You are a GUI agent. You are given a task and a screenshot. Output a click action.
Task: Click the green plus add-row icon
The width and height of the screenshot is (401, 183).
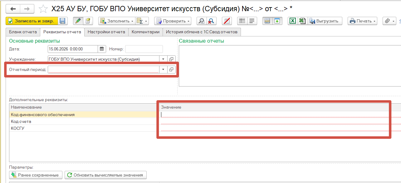(277, 21)
